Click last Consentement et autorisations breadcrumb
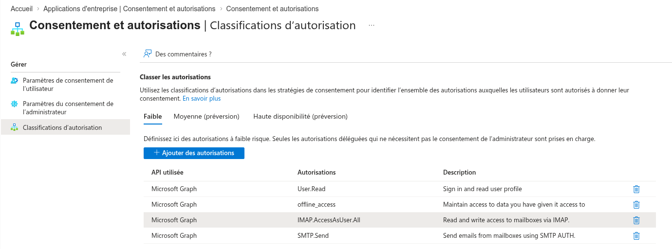This screenshot has width=672, height=249. pyautogui.click(x=273, y=9)
